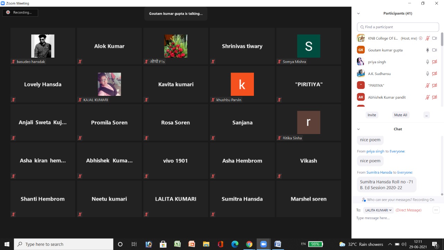Open the participants more options button
Image resolution: width=444 pixels, height=250 pixels.
pyautogui.click(x=426, y=115)
